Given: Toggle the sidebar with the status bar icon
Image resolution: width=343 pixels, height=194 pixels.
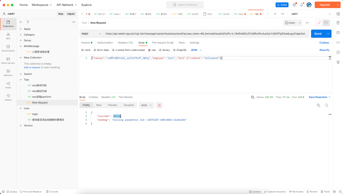Looking at the screenshot, I should [x=3, y=192].
